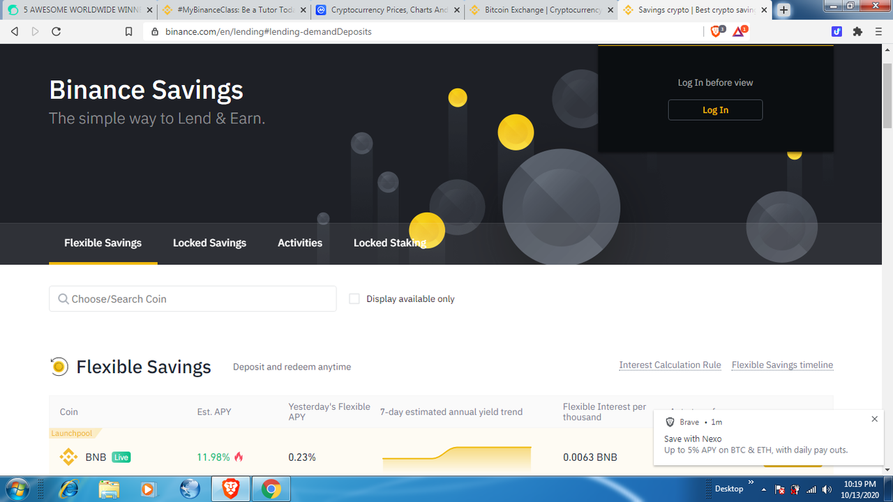Viewport: 893px width, 502px height.
Task: Open the browser main menu
Action: 878,31
